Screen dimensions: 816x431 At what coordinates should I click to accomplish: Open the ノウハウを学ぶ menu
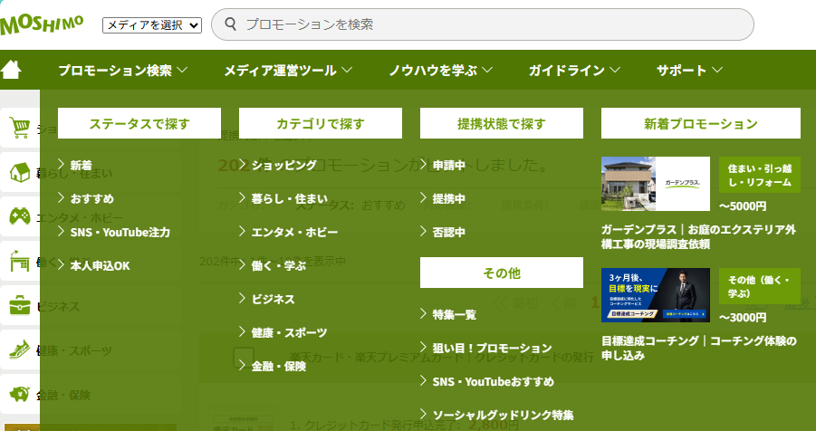440,70
